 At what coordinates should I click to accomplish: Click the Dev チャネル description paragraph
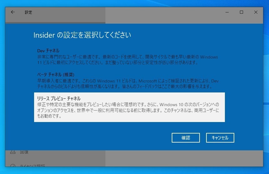click(x=128, y=60)
